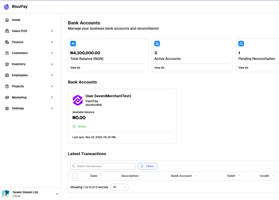This screenshot has height=200, width=279.
Task: Click the green Active shield icon
Action: click(74, 127)
